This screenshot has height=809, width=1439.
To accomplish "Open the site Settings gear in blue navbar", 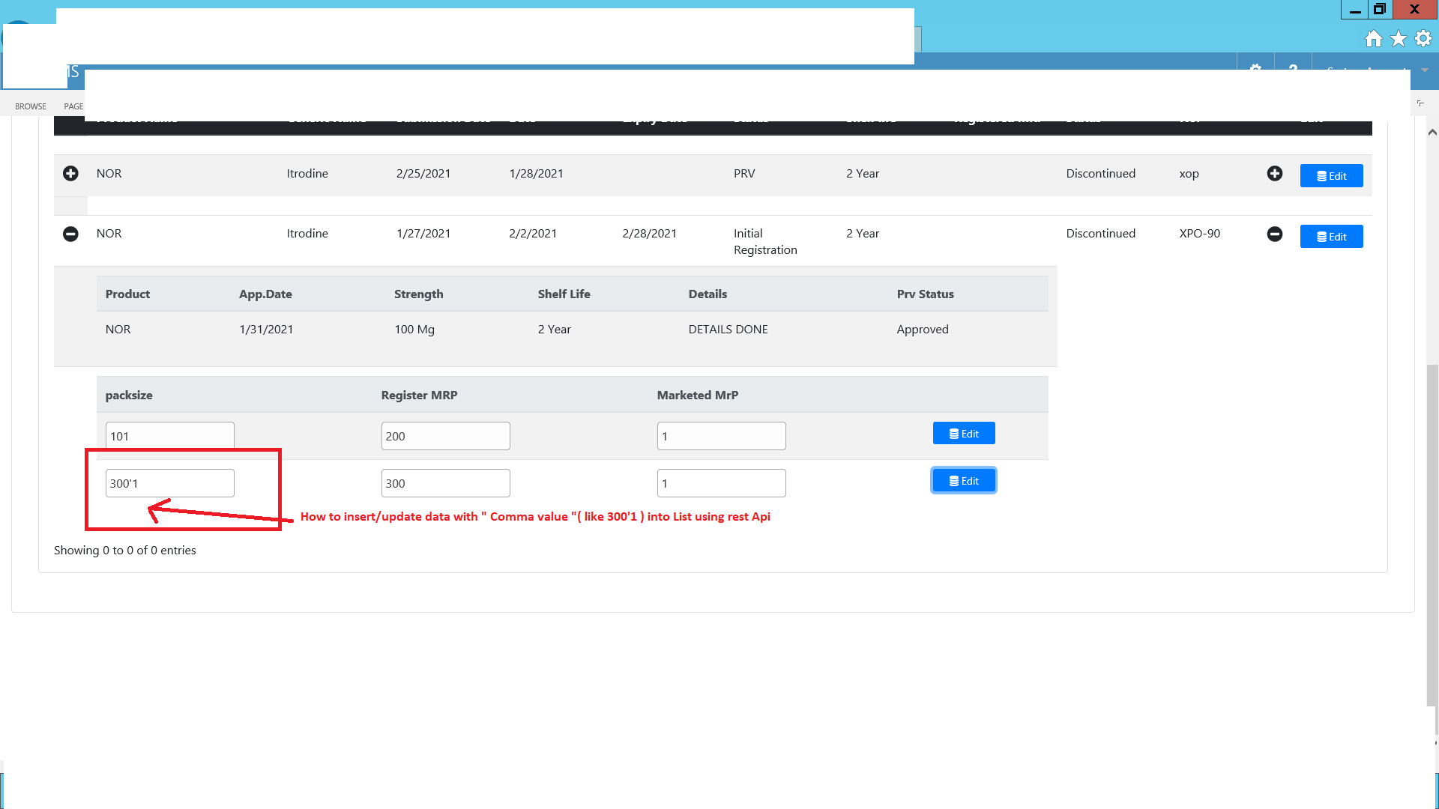I will click(x=1255, y=71).
